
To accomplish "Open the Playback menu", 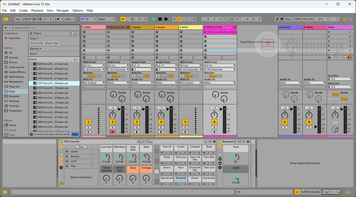I will pyautogui.click(x=37, y=11).
